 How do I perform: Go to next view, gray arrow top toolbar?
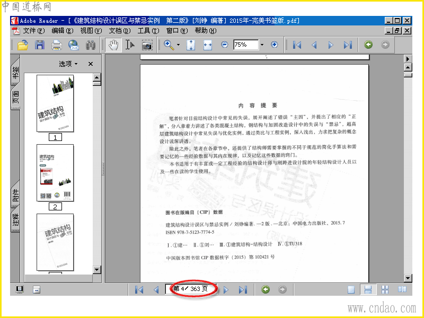pyautogui.click(x=385, y=45)
